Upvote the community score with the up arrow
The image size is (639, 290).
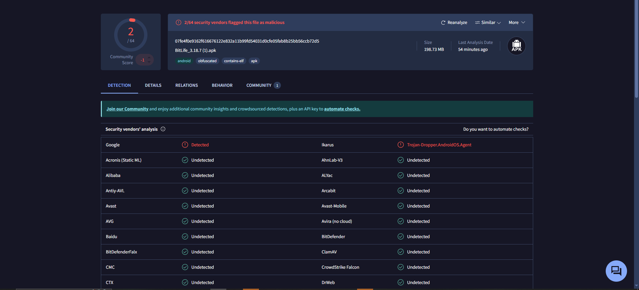click(x=149, y=58)
